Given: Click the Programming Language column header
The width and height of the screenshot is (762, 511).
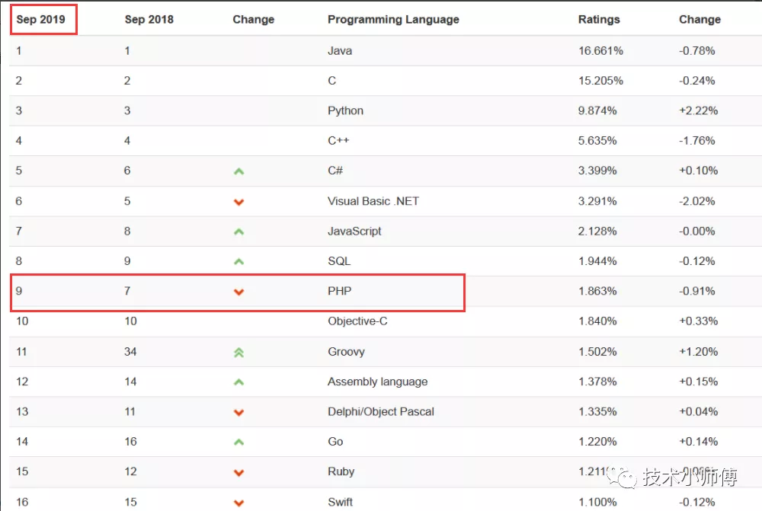Looking at the screenshot, I should pyautogui.click(x=393, y=19).
